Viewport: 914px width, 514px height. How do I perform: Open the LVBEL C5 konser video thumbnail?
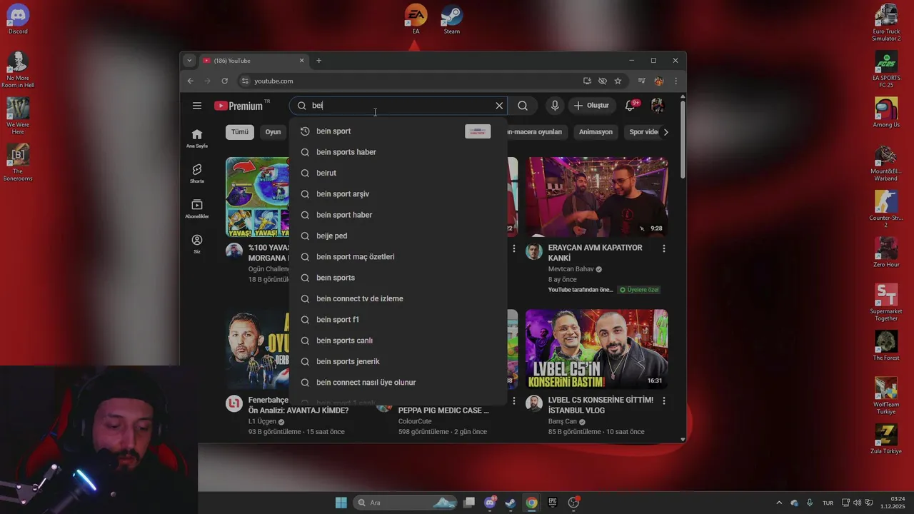597,349
